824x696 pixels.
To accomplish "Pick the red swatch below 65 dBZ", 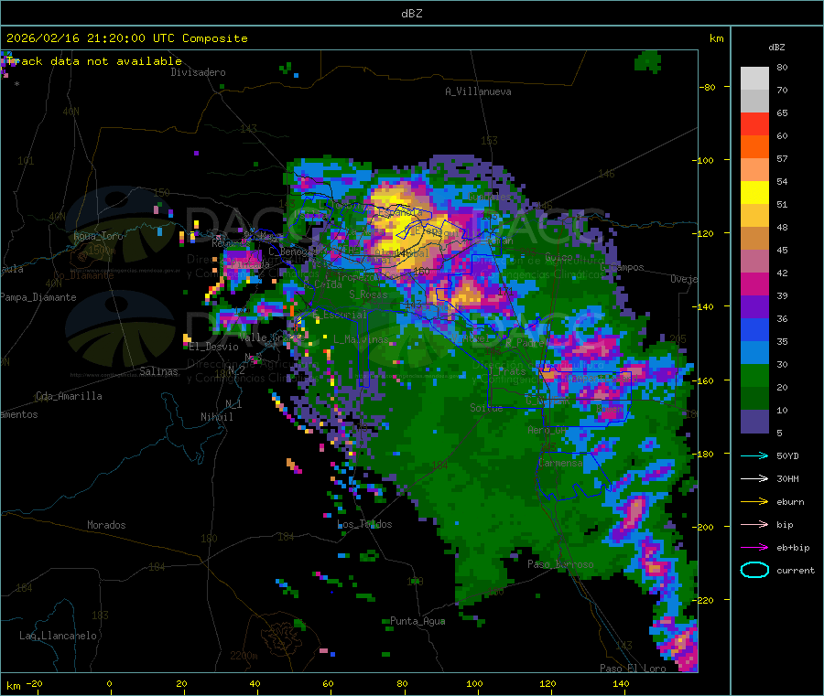I will tap(754, 123).
